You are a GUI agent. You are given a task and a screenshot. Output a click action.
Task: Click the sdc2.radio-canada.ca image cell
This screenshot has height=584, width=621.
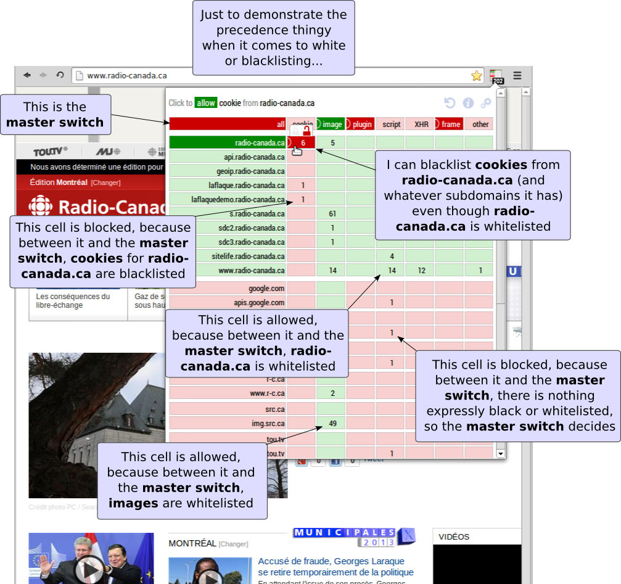tap(331, 228)
